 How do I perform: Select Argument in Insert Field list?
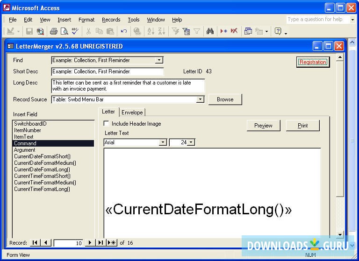click(53, 150)
